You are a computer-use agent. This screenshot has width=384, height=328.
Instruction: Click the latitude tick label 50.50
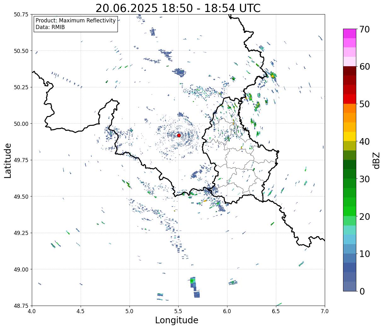coord(21,51)
